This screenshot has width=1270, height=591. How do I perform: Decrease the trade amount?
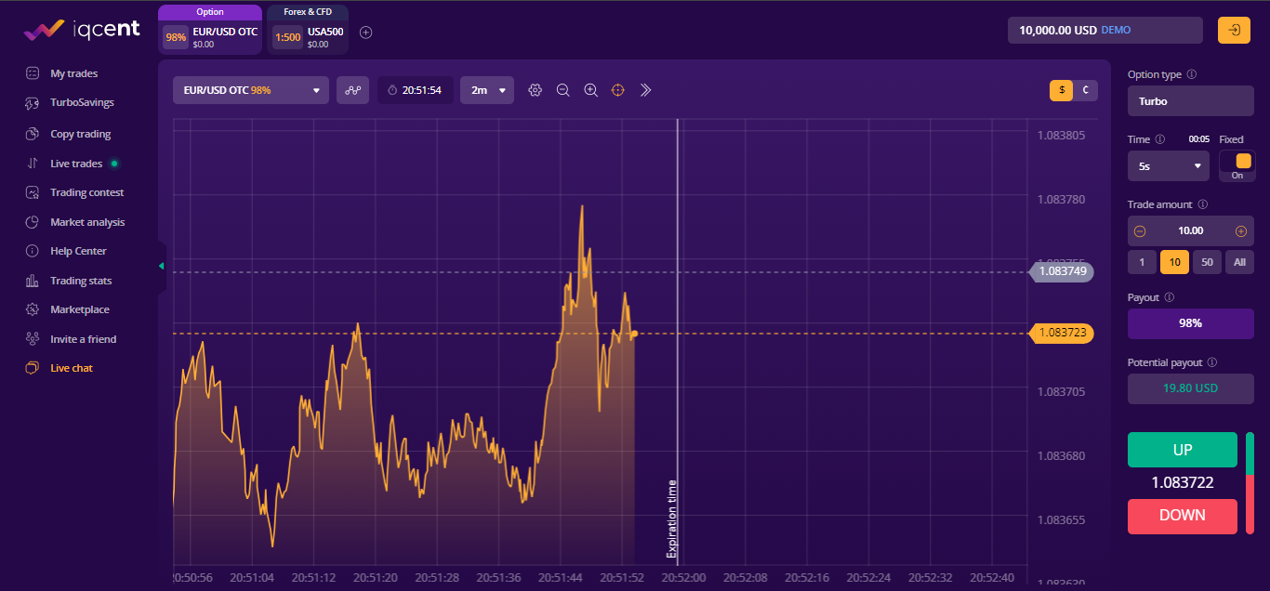coord(1140,231)
